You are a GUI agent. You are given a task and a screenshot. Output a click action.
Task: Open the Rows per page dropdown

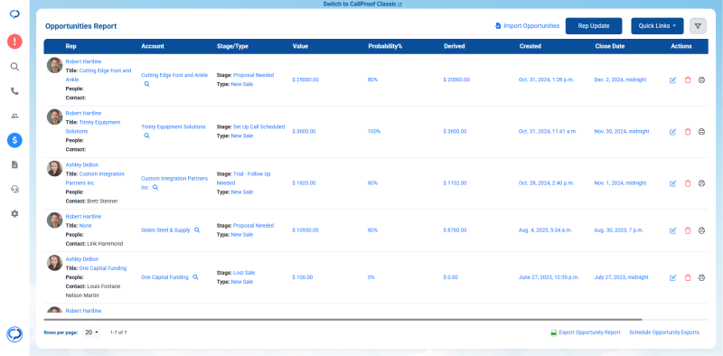(92, 333)
